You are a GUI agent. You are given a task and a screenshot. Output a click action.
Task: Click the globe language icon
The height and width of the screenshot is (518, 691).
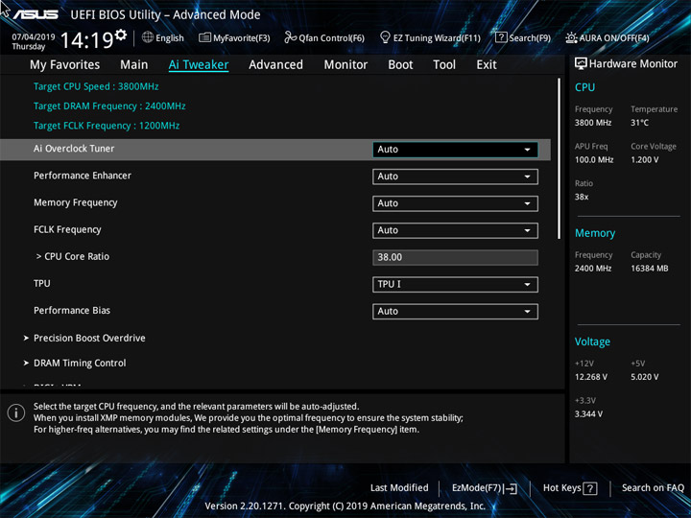(x=148, y=37)
